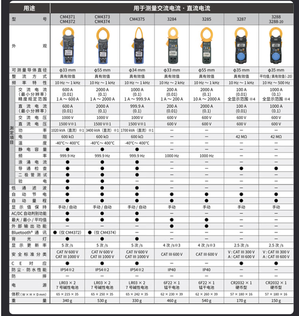Click the '导通检查' row label
Image resolution: width=299 pixels, height=316 pixels.
click(32, 168)
